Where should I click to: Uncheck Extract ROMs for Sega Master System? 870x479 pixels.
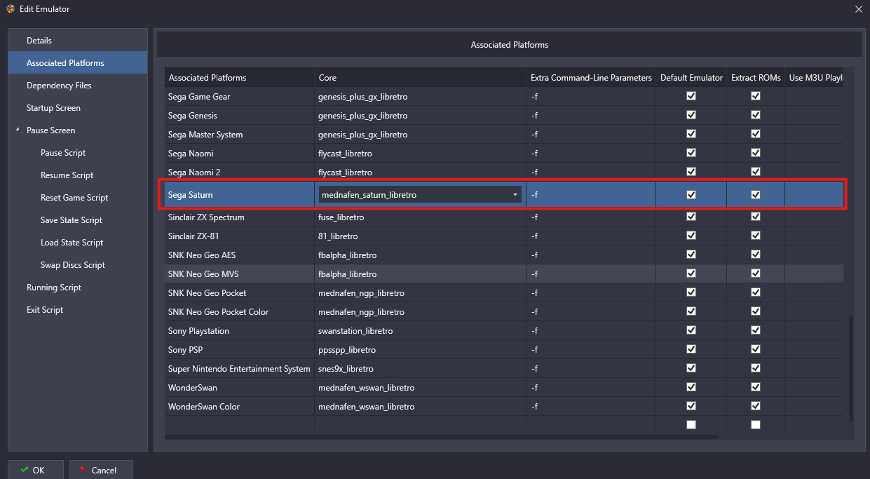[x=756, y=134]
